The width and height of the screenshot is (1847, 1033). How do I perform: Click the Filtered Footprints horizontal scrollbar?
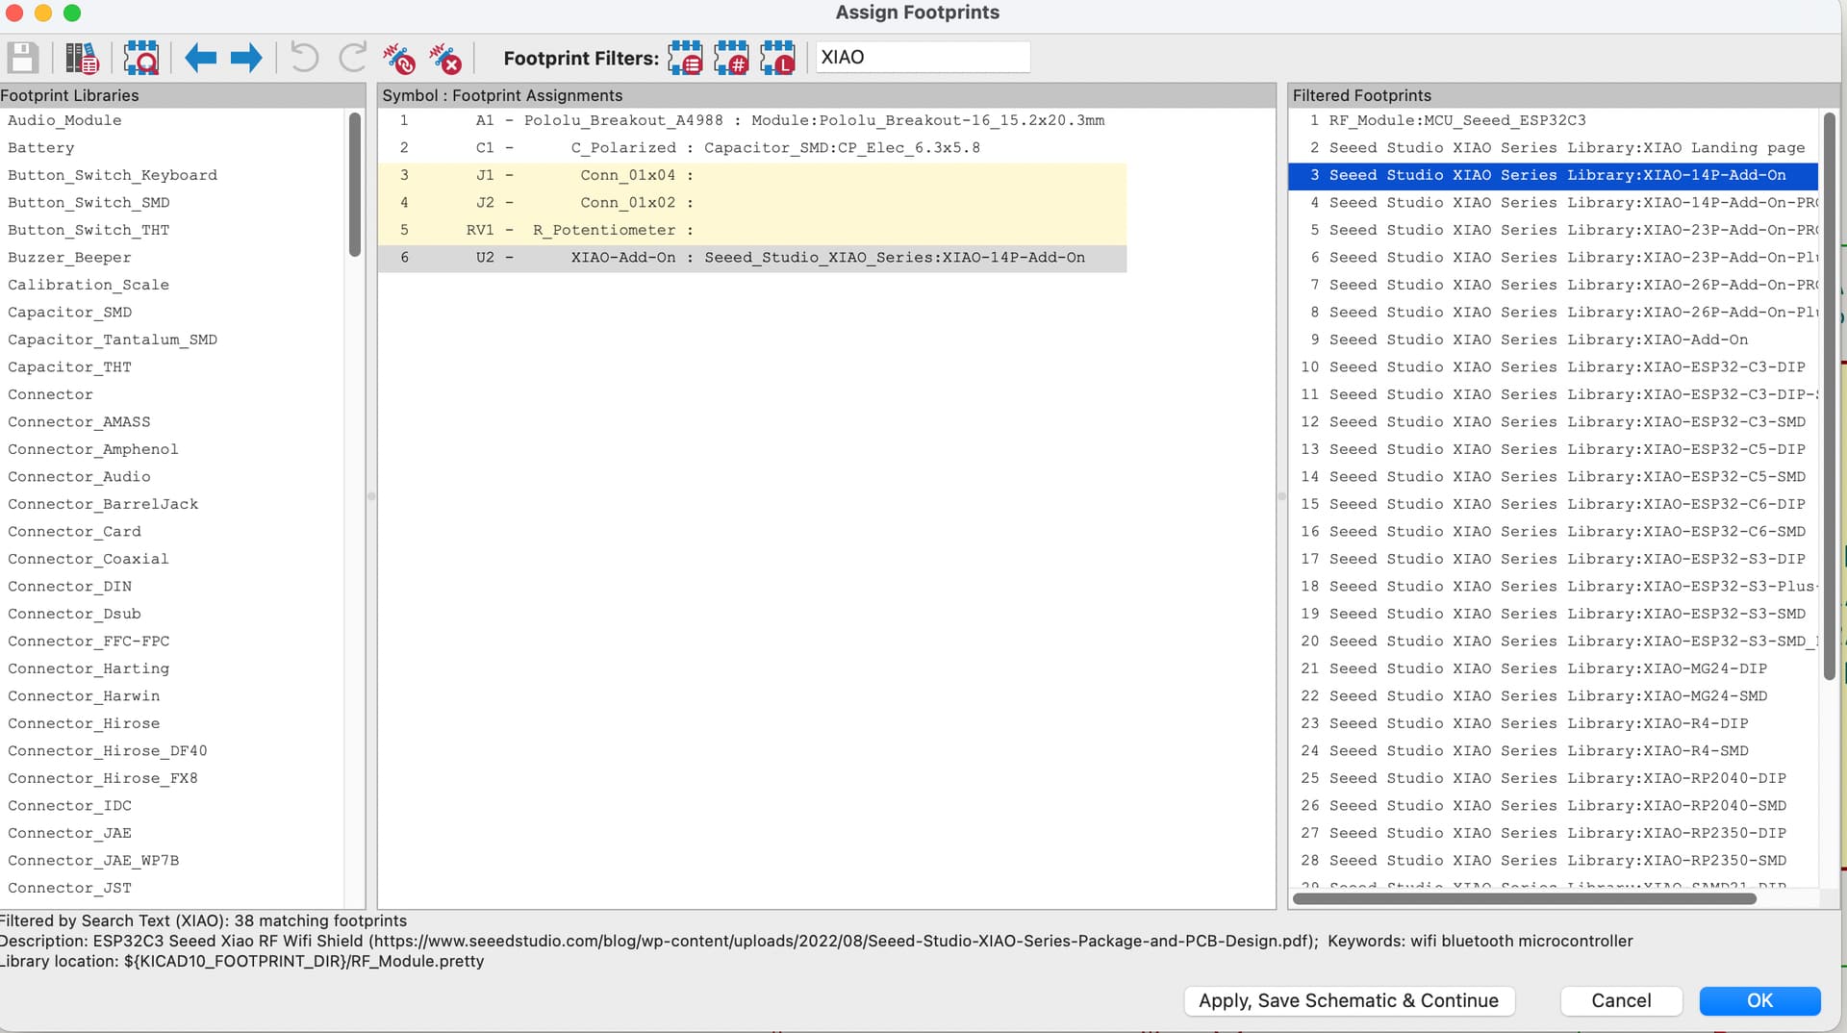1525,898
